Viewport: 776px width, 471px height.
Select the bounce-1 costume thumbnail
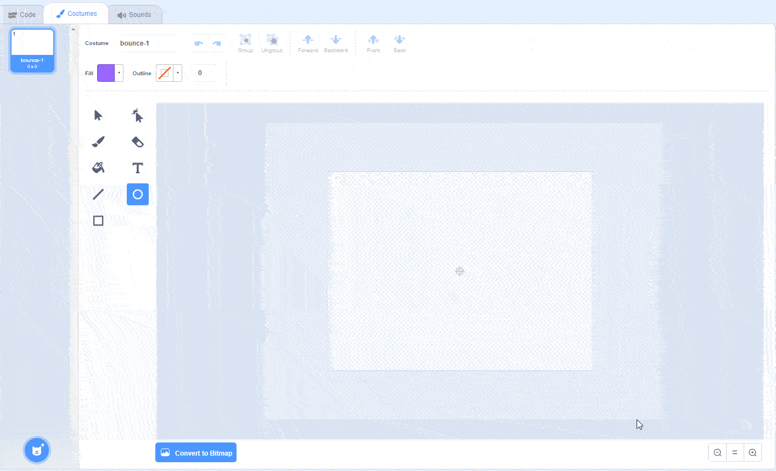point(32,49)
